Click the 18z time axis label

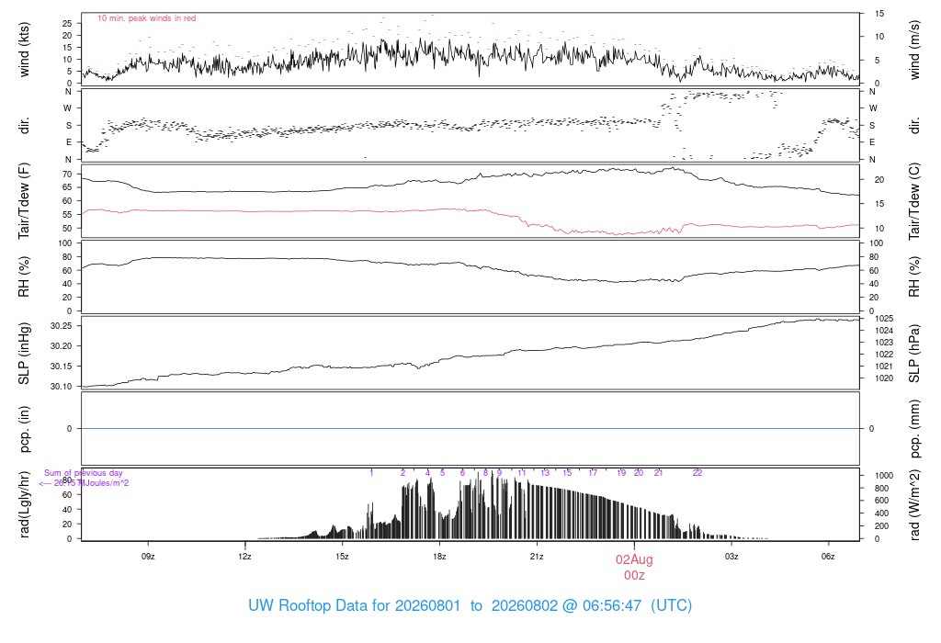click(439, 557)
